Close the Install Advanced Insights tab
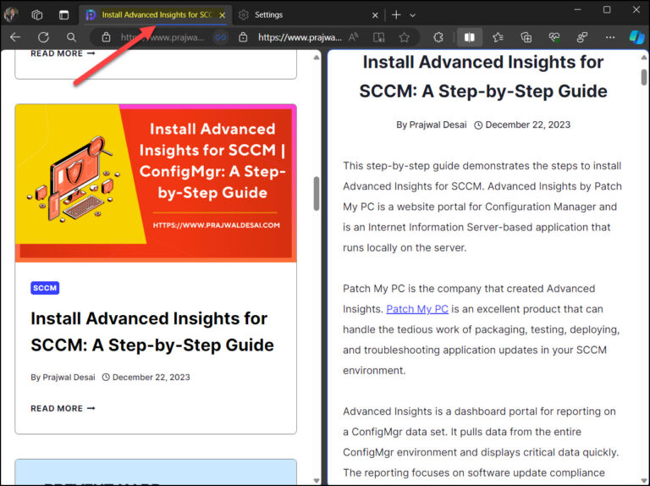 click(x=223, y=15)
